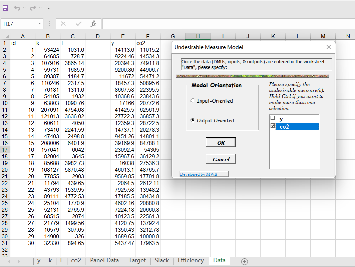Screen dimensions: 355x267
Task: Expand the Customize Quick Access Toolbar menu
Action: click(49, 8)
